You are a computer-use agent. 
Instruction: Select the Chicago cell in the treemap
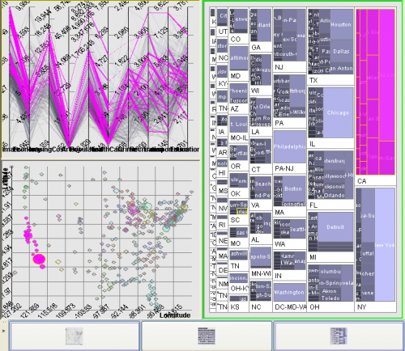(338, 112)
